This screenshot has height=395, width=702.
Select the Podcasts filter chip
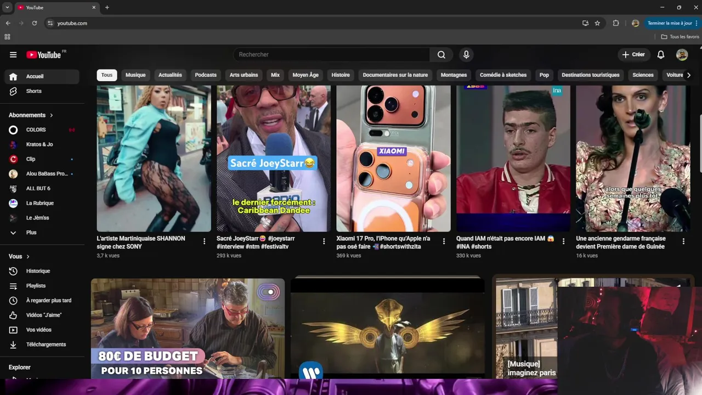click(x=206, y=75)
